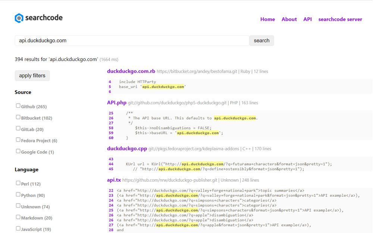Enable the Github source checkbox
The height and width of the screenshot is (233, 373).
click(18, 106)
